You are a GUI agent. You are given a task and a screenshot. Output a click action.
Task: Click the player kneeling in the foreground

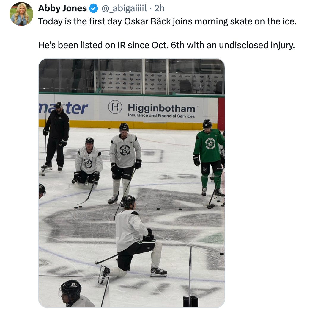(x=133, y=239)
